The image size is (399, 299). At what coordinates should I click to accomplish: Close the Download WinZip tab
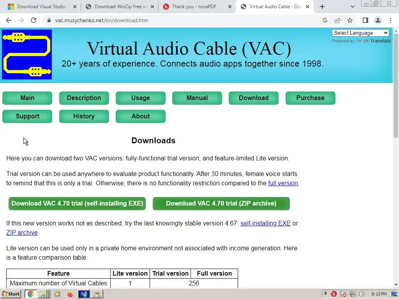152,7
